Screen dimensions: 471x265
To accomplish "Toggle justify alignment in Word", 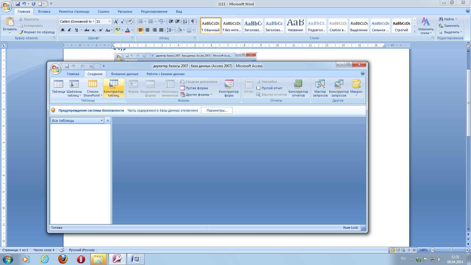I will [x=161, y=30].
